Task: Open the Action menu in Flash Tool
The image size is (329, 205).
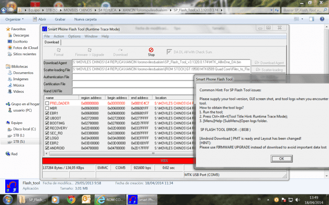Action: click(59, 36)
